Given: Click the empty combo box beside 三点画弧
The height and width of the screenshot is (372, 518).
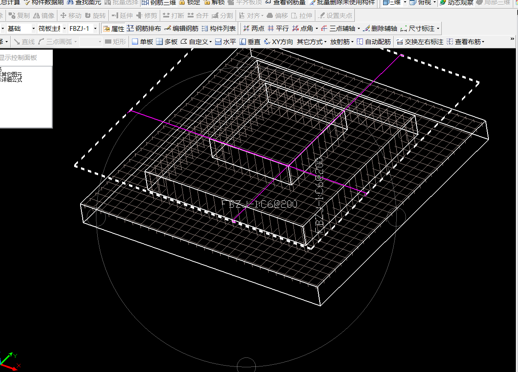Looking at the screenshot, I should pyautogui.click(x=91, y=42).
